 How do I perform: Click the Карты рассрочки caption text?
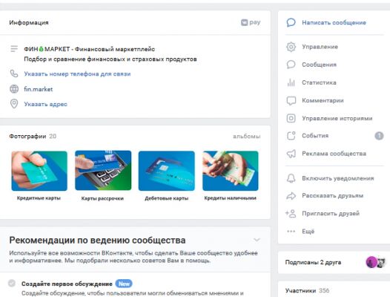[102, 198]
